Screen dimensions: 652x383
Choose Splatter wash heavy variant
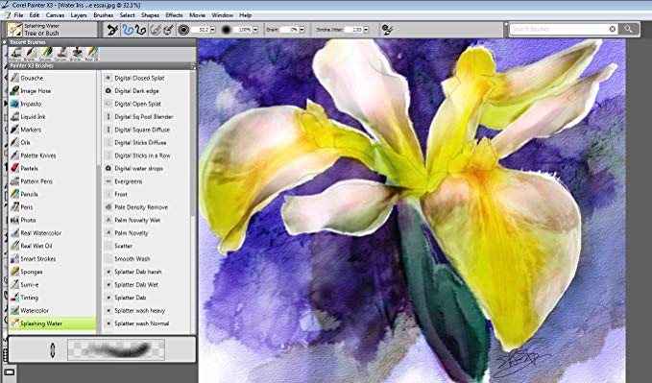click(146, 310)
